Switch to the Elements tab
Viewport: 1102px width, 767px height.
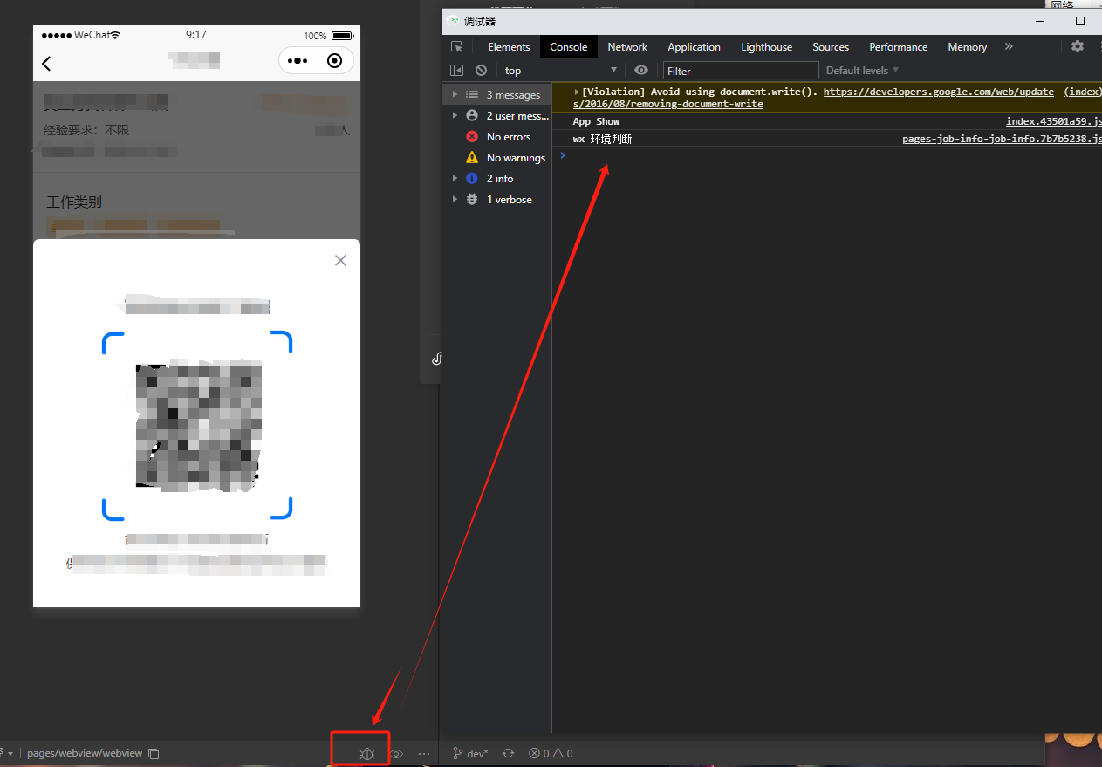[x=509, y=47]
